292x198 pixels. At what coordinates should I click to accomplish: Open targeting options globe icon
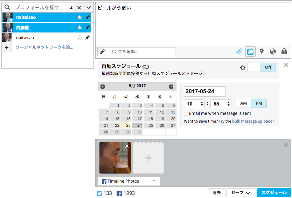pyautogui.click(x=273, y=51)
